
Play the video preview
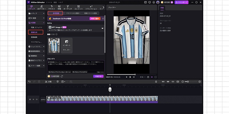click(x=130, y=77)
